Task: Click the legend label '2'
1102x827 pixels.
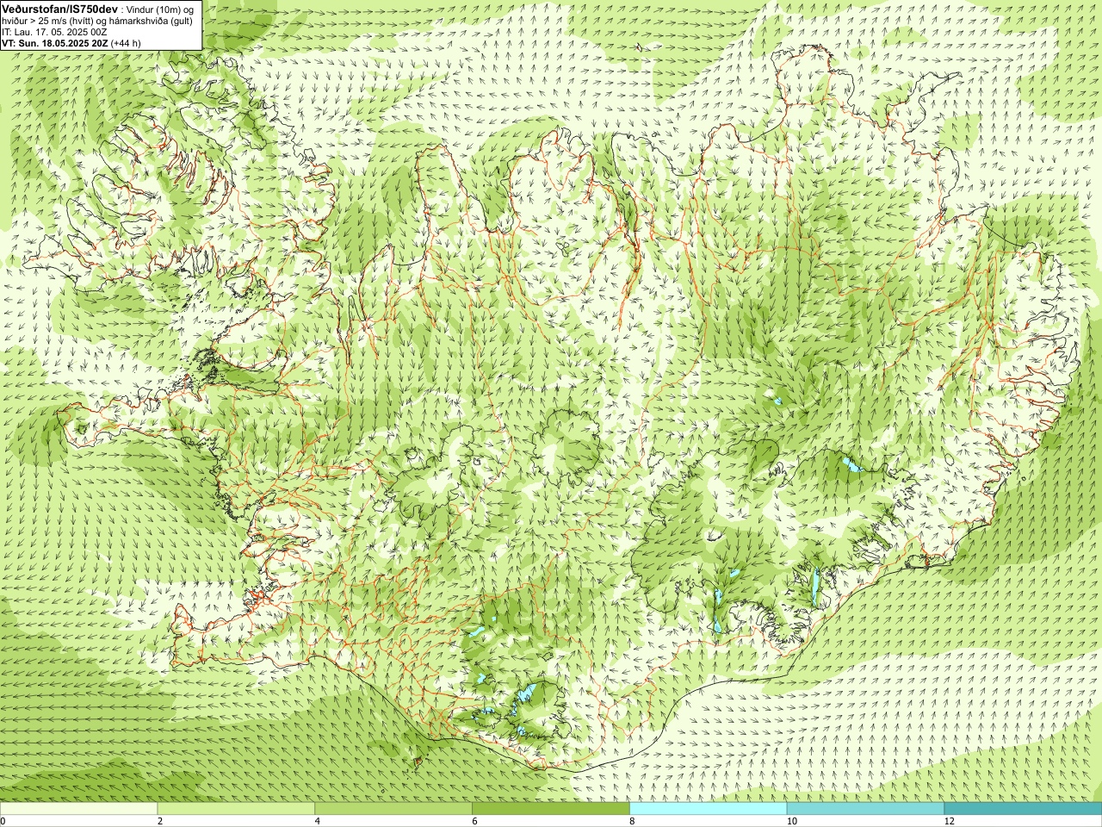Action: 160,821
